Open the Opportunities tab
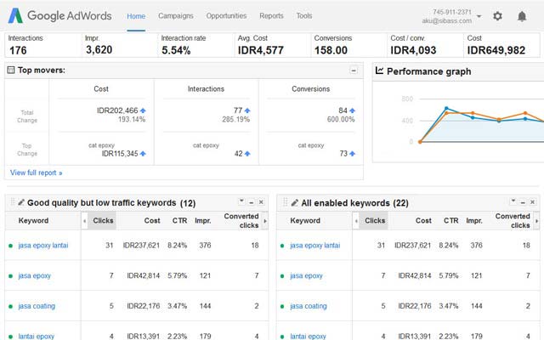Image resolution: width=544 pixels, height=340 pixels. coord(226,16)
